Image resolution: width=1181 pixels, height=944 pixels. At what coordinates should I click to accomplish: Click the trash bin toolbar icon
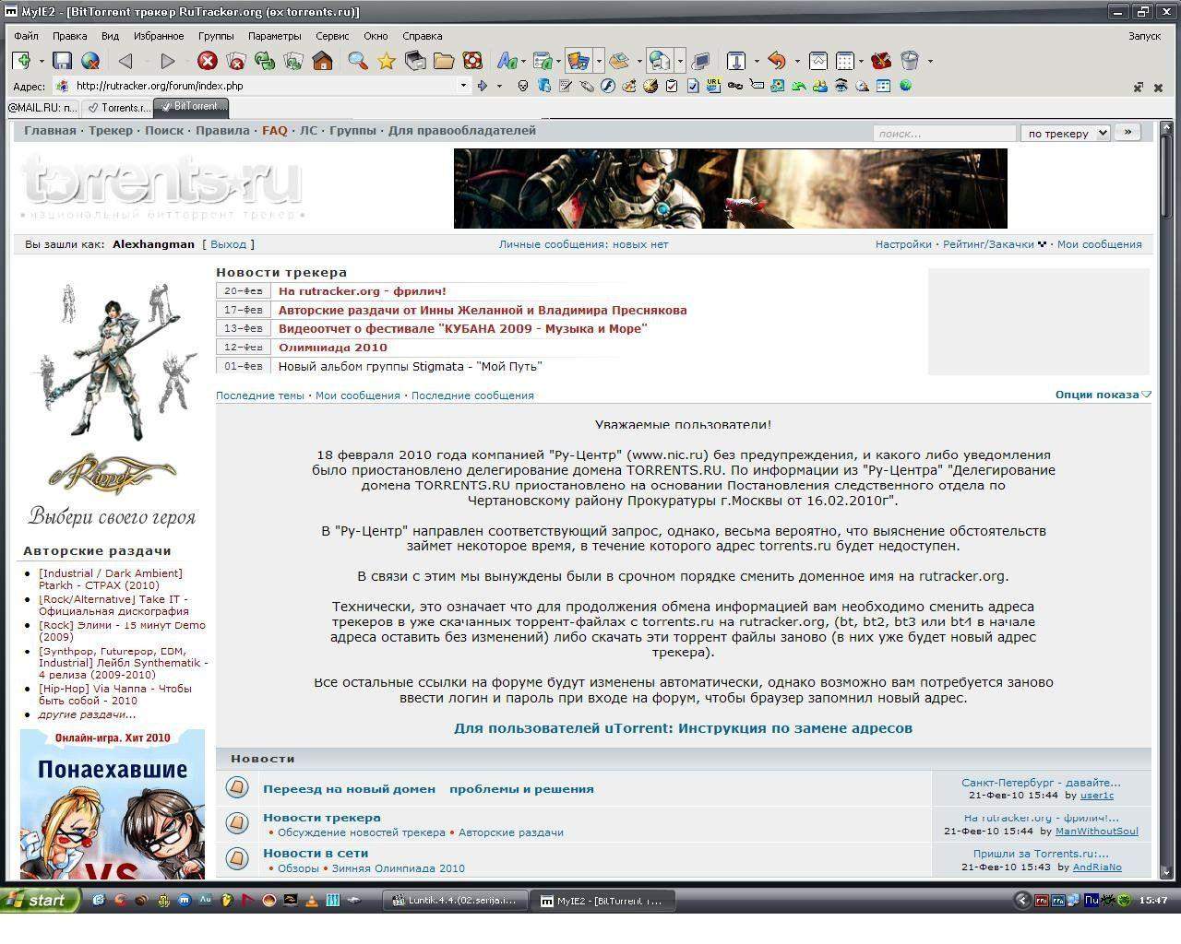click(910, 61)
